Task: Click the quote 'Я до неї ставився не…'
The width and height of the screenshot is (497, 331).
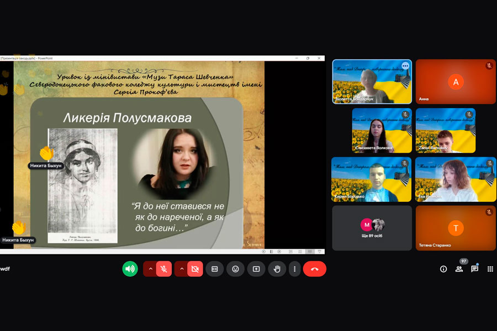Action: coord(178,217)
